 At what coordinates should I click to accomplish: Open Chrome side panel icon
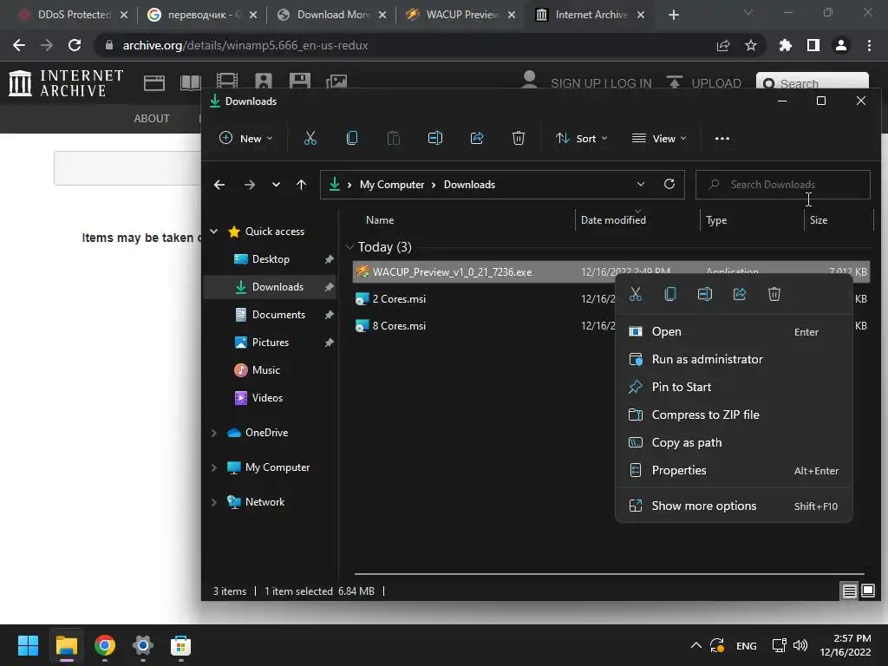tap(813, 45)
